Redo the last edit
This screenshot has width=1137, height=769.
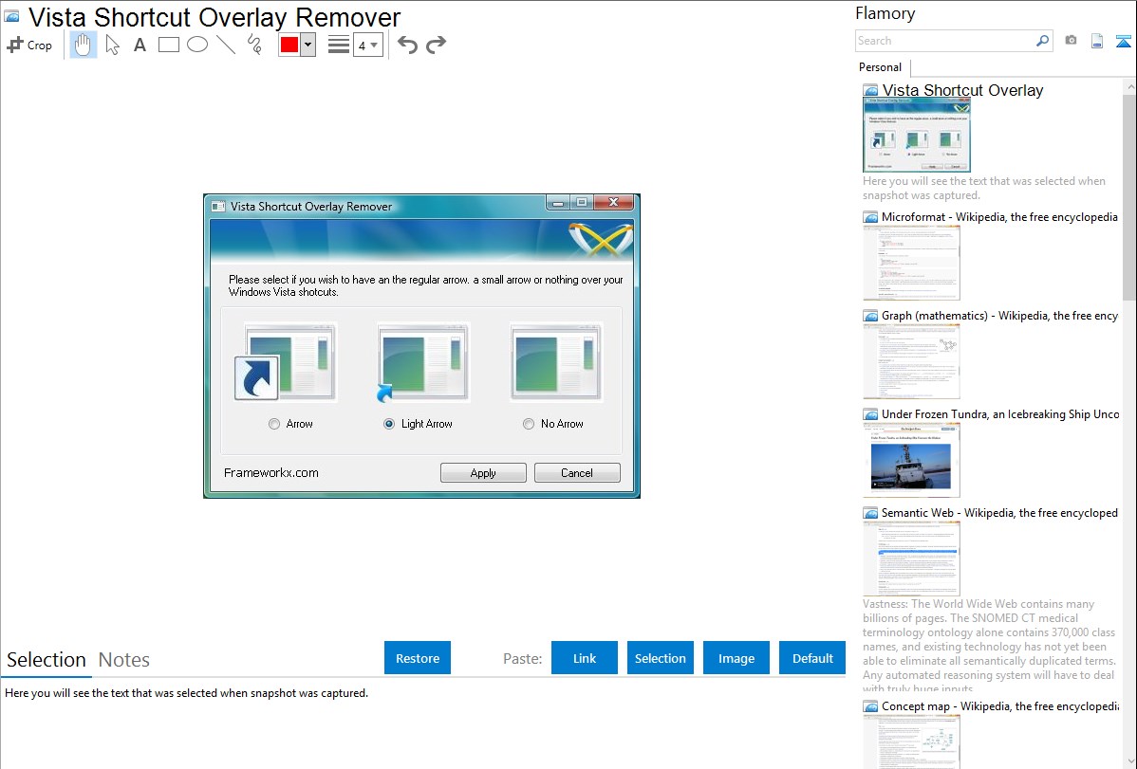pos(436,45)
